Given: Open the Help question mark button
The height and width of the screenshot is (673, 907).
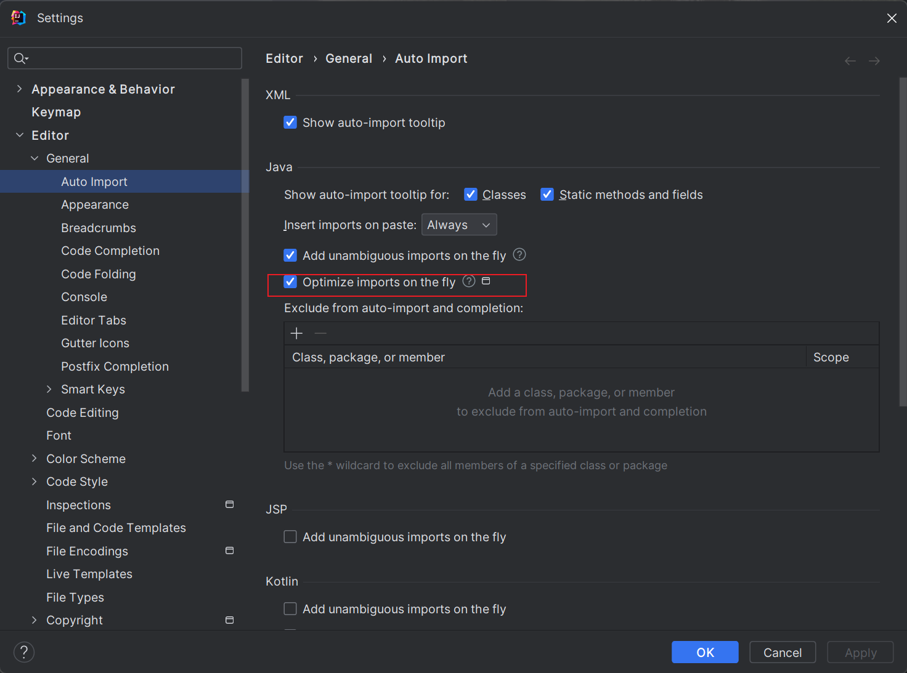Looking at the screenshot, I should [x=24, y=652].
